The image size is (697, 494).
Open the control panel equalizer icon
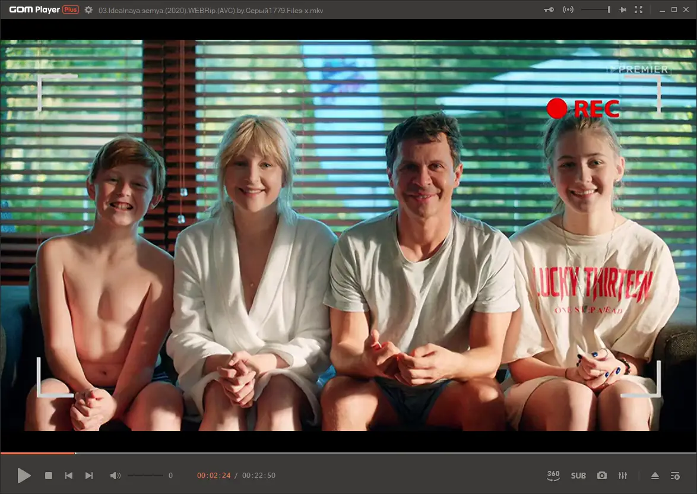pos(623,476)
